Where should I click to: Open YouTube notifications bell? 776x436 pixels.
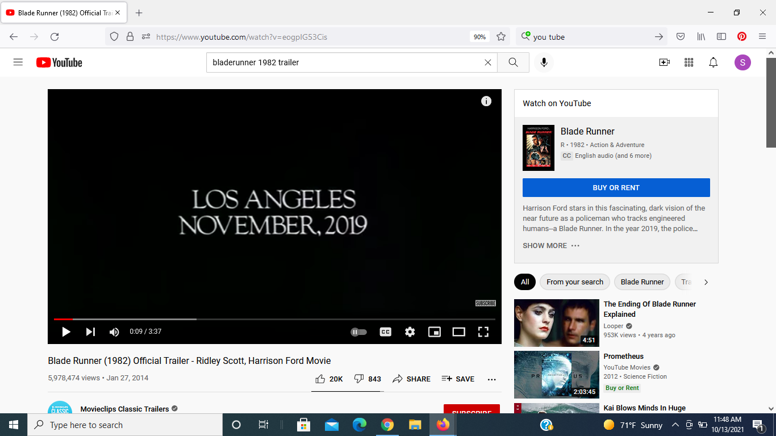(x=714, y=62)
